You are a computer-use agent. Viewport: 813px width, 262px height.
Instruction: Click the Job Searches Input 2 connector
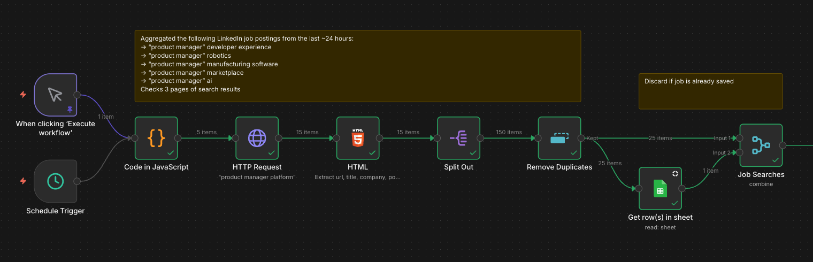point(740,152)
